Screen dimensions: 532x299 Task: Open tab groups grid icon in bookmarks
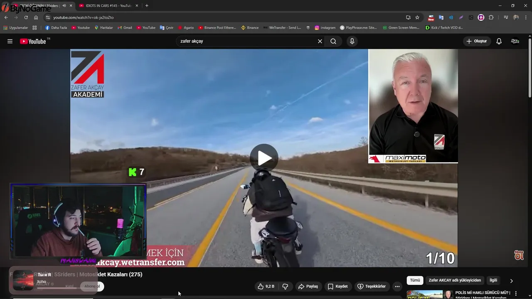click(x=34, y=28)
